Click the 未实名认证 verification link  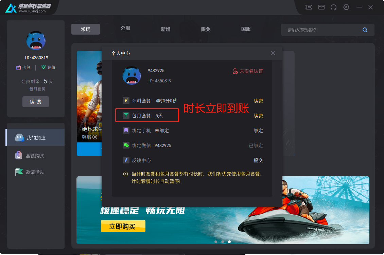point(248,71)
